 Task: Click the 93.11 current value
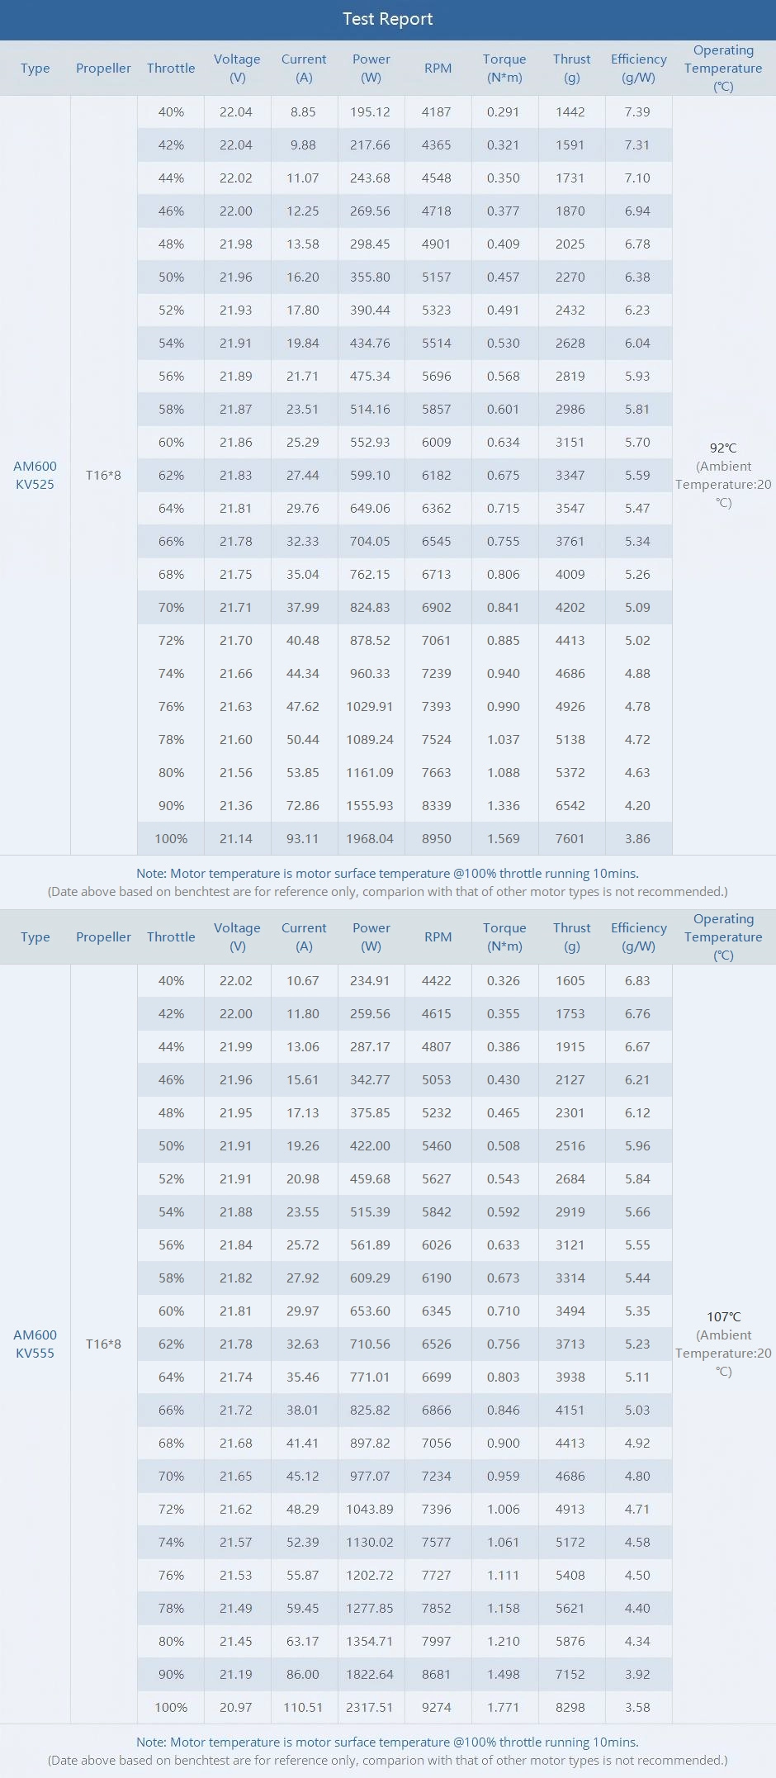point(302,838)
